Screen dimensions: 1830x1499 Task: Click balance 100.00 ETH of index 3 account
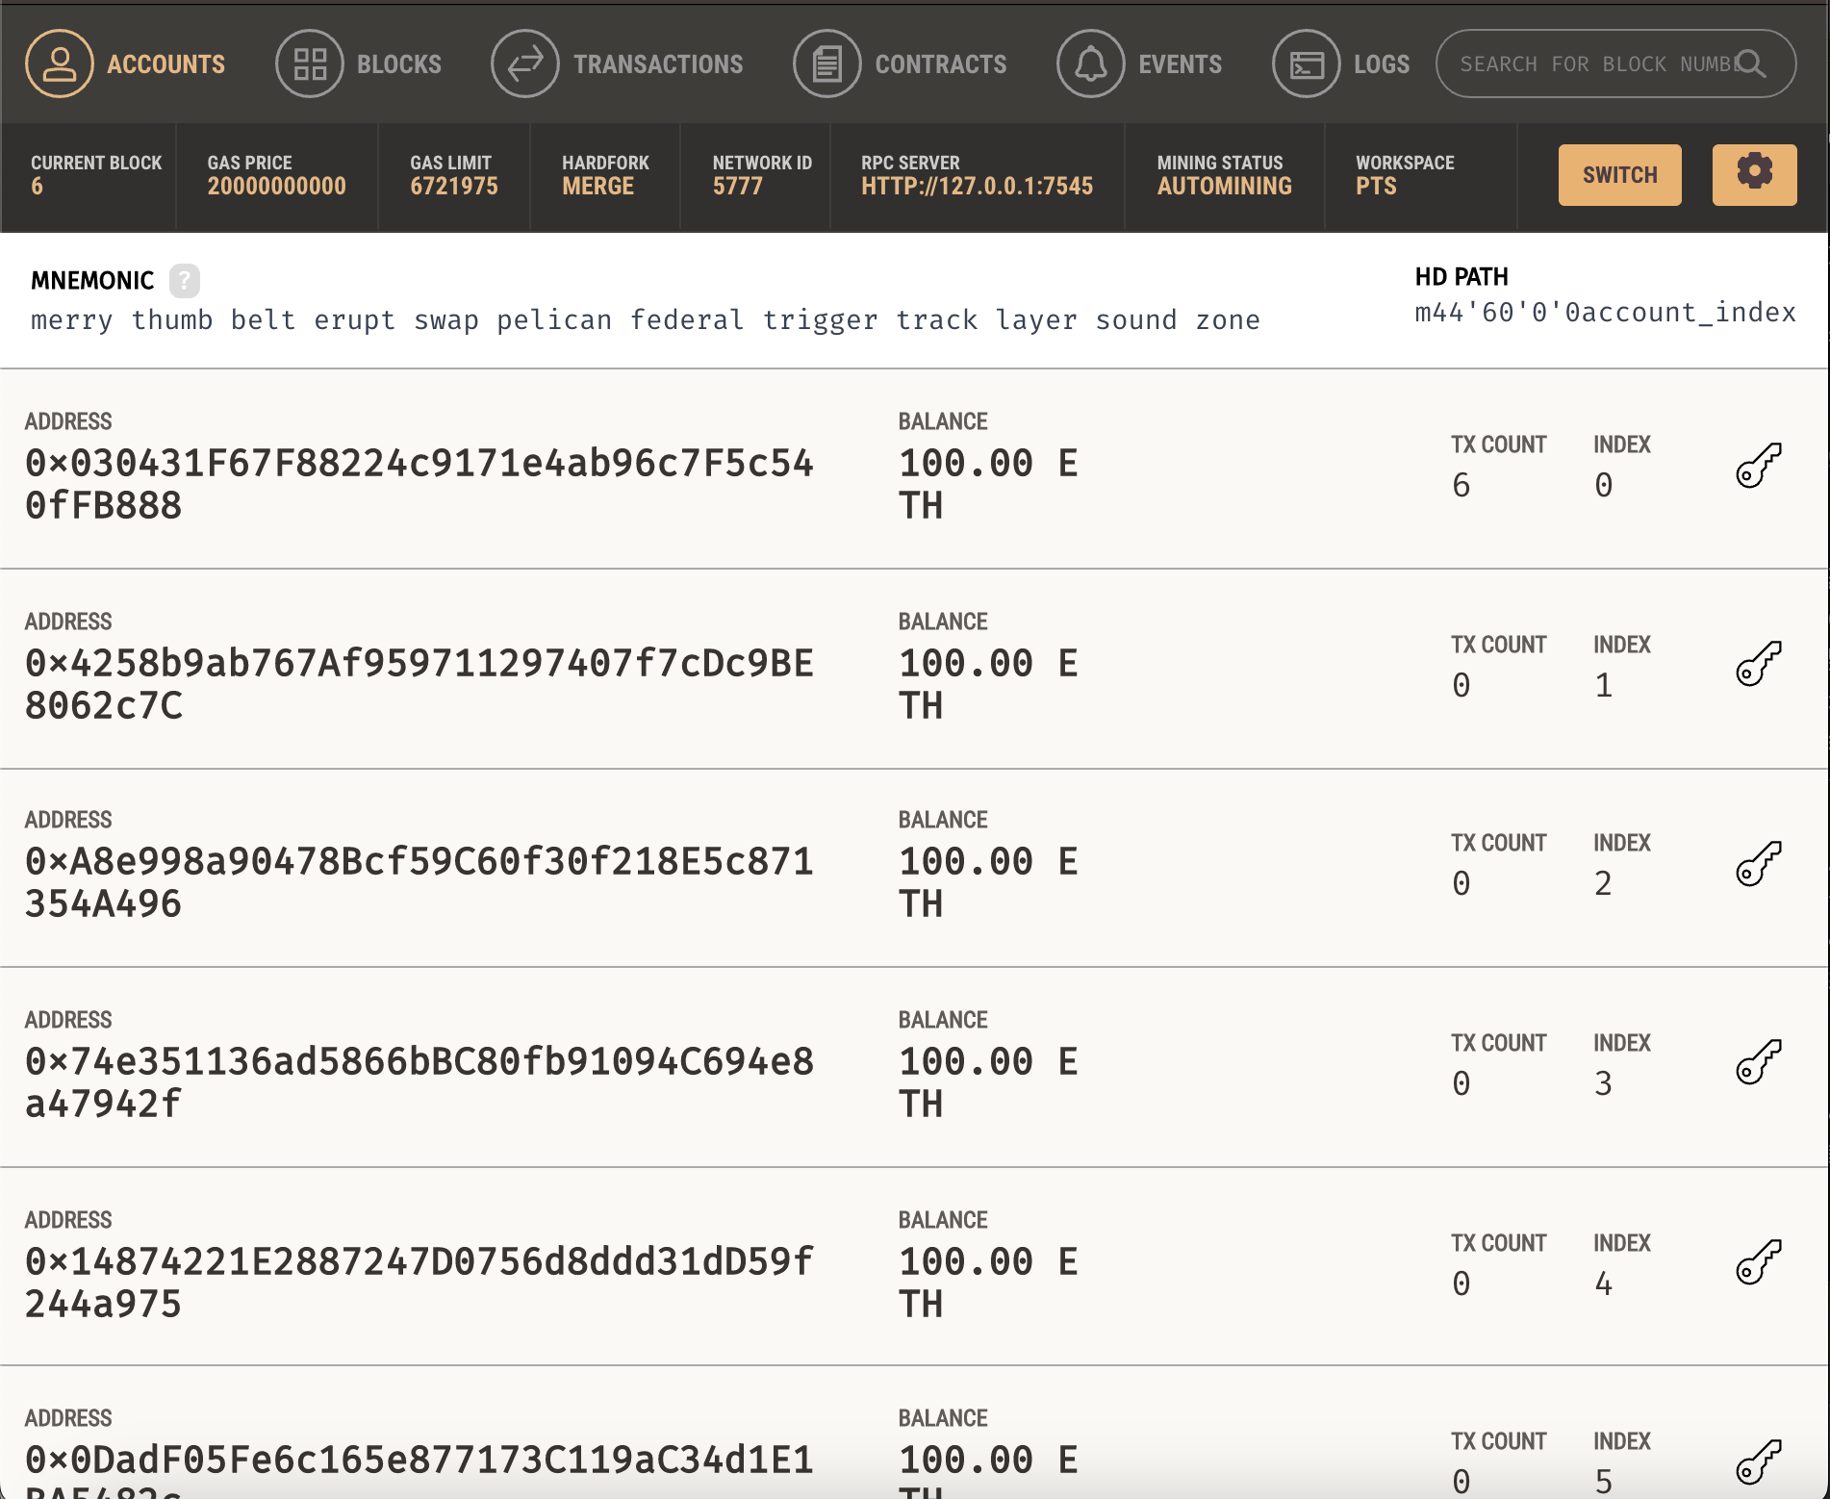coord(988,1082)
